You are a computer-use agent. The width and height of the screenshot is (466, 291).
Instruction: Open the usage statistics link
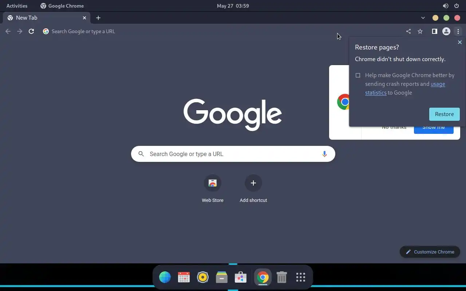coord(405,88)
